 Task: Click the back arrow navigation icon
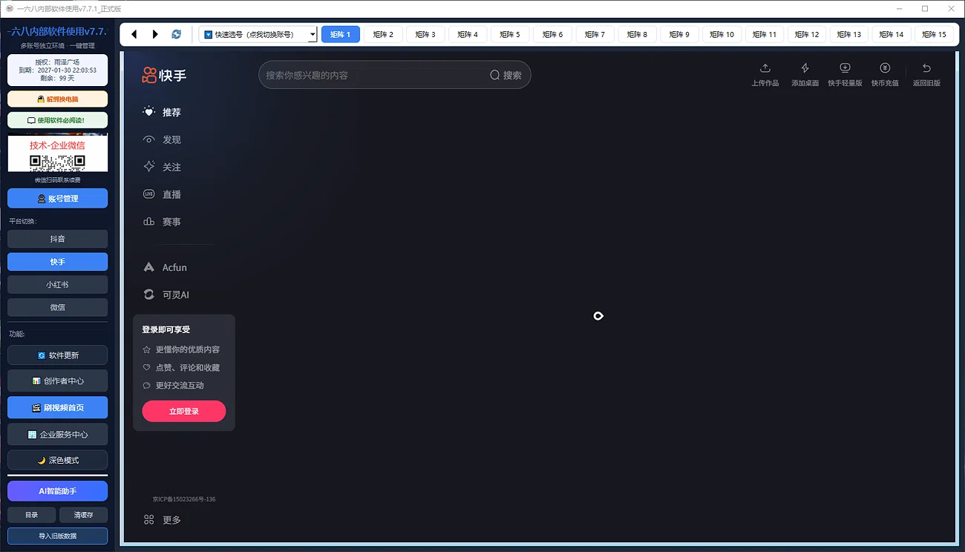click(134, 34)
